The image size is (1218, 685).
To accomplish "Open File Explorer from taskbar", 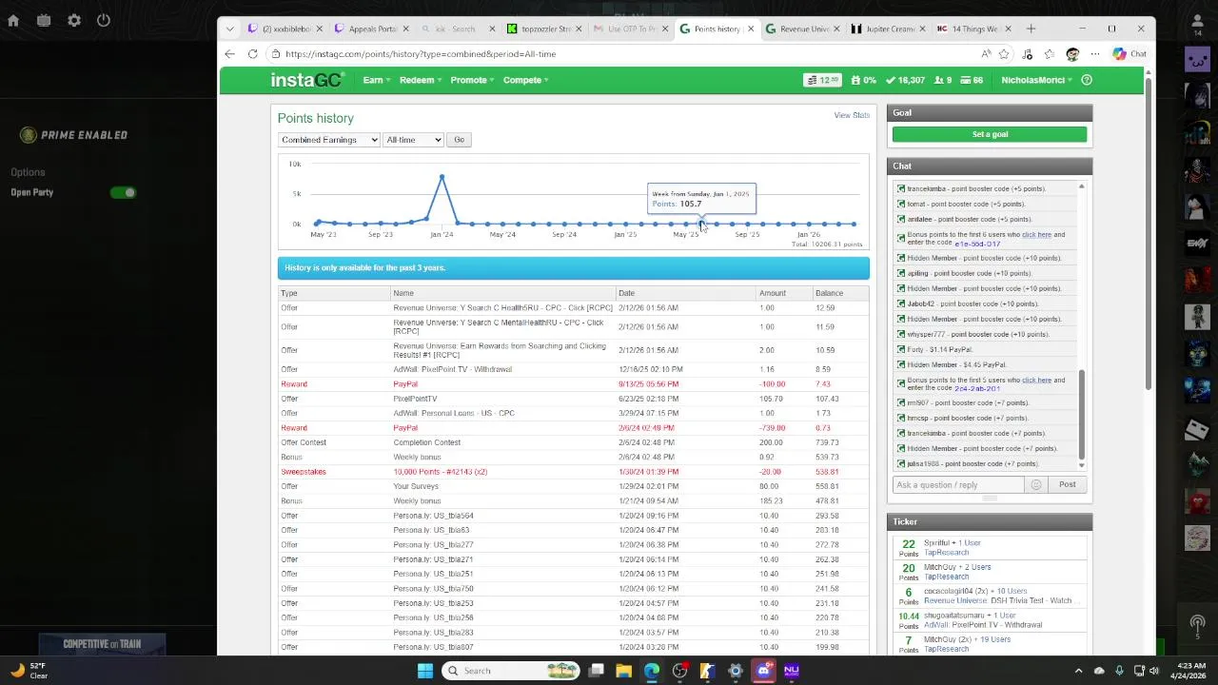I will 623,671.
